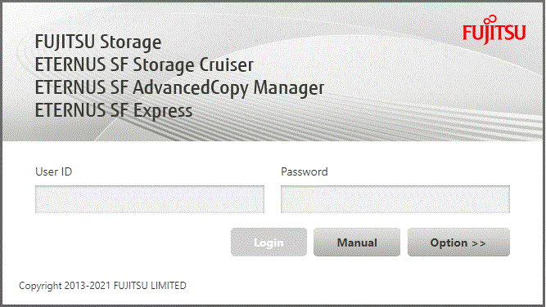Focus the User ID text field

[x=150, y=199]
